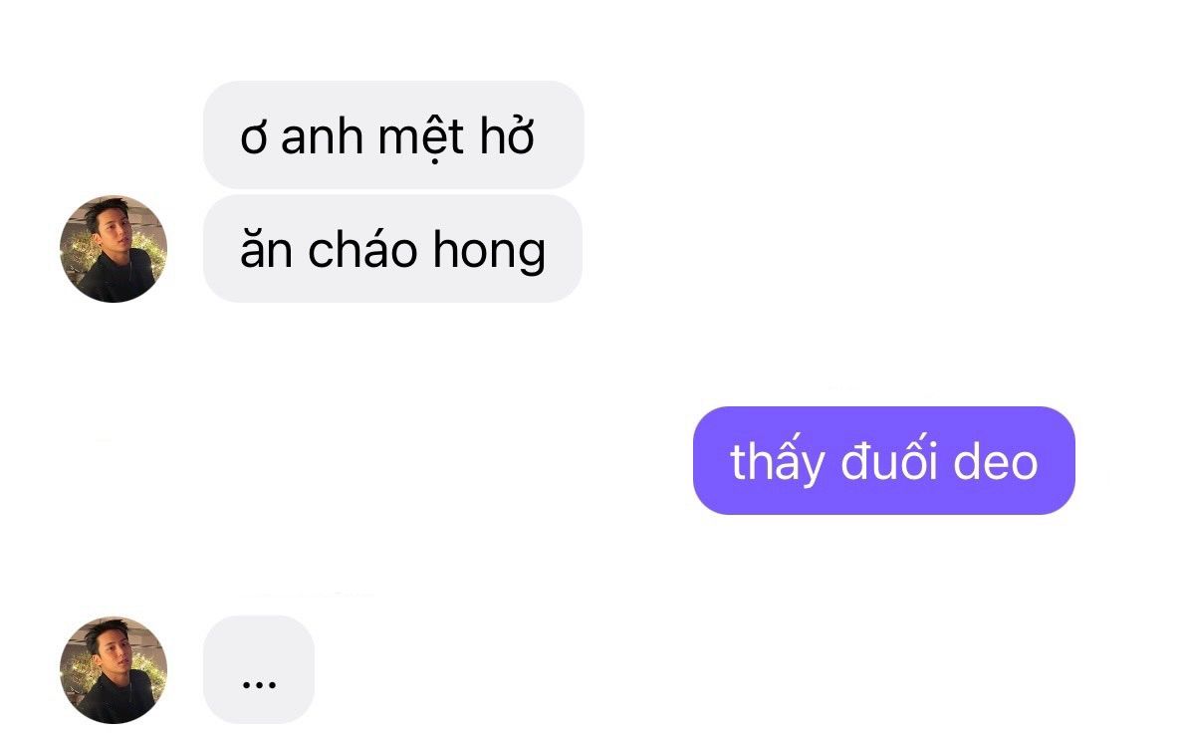Click the word 'cháo' in the second message
This screenshot has width=1182, height=734.
tap(362, 249)
